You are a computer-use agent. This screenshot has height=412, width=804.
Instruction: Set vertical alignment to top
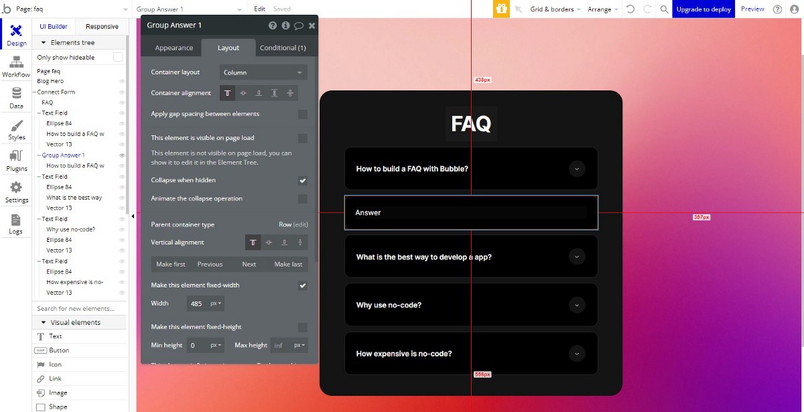point(253,243)
